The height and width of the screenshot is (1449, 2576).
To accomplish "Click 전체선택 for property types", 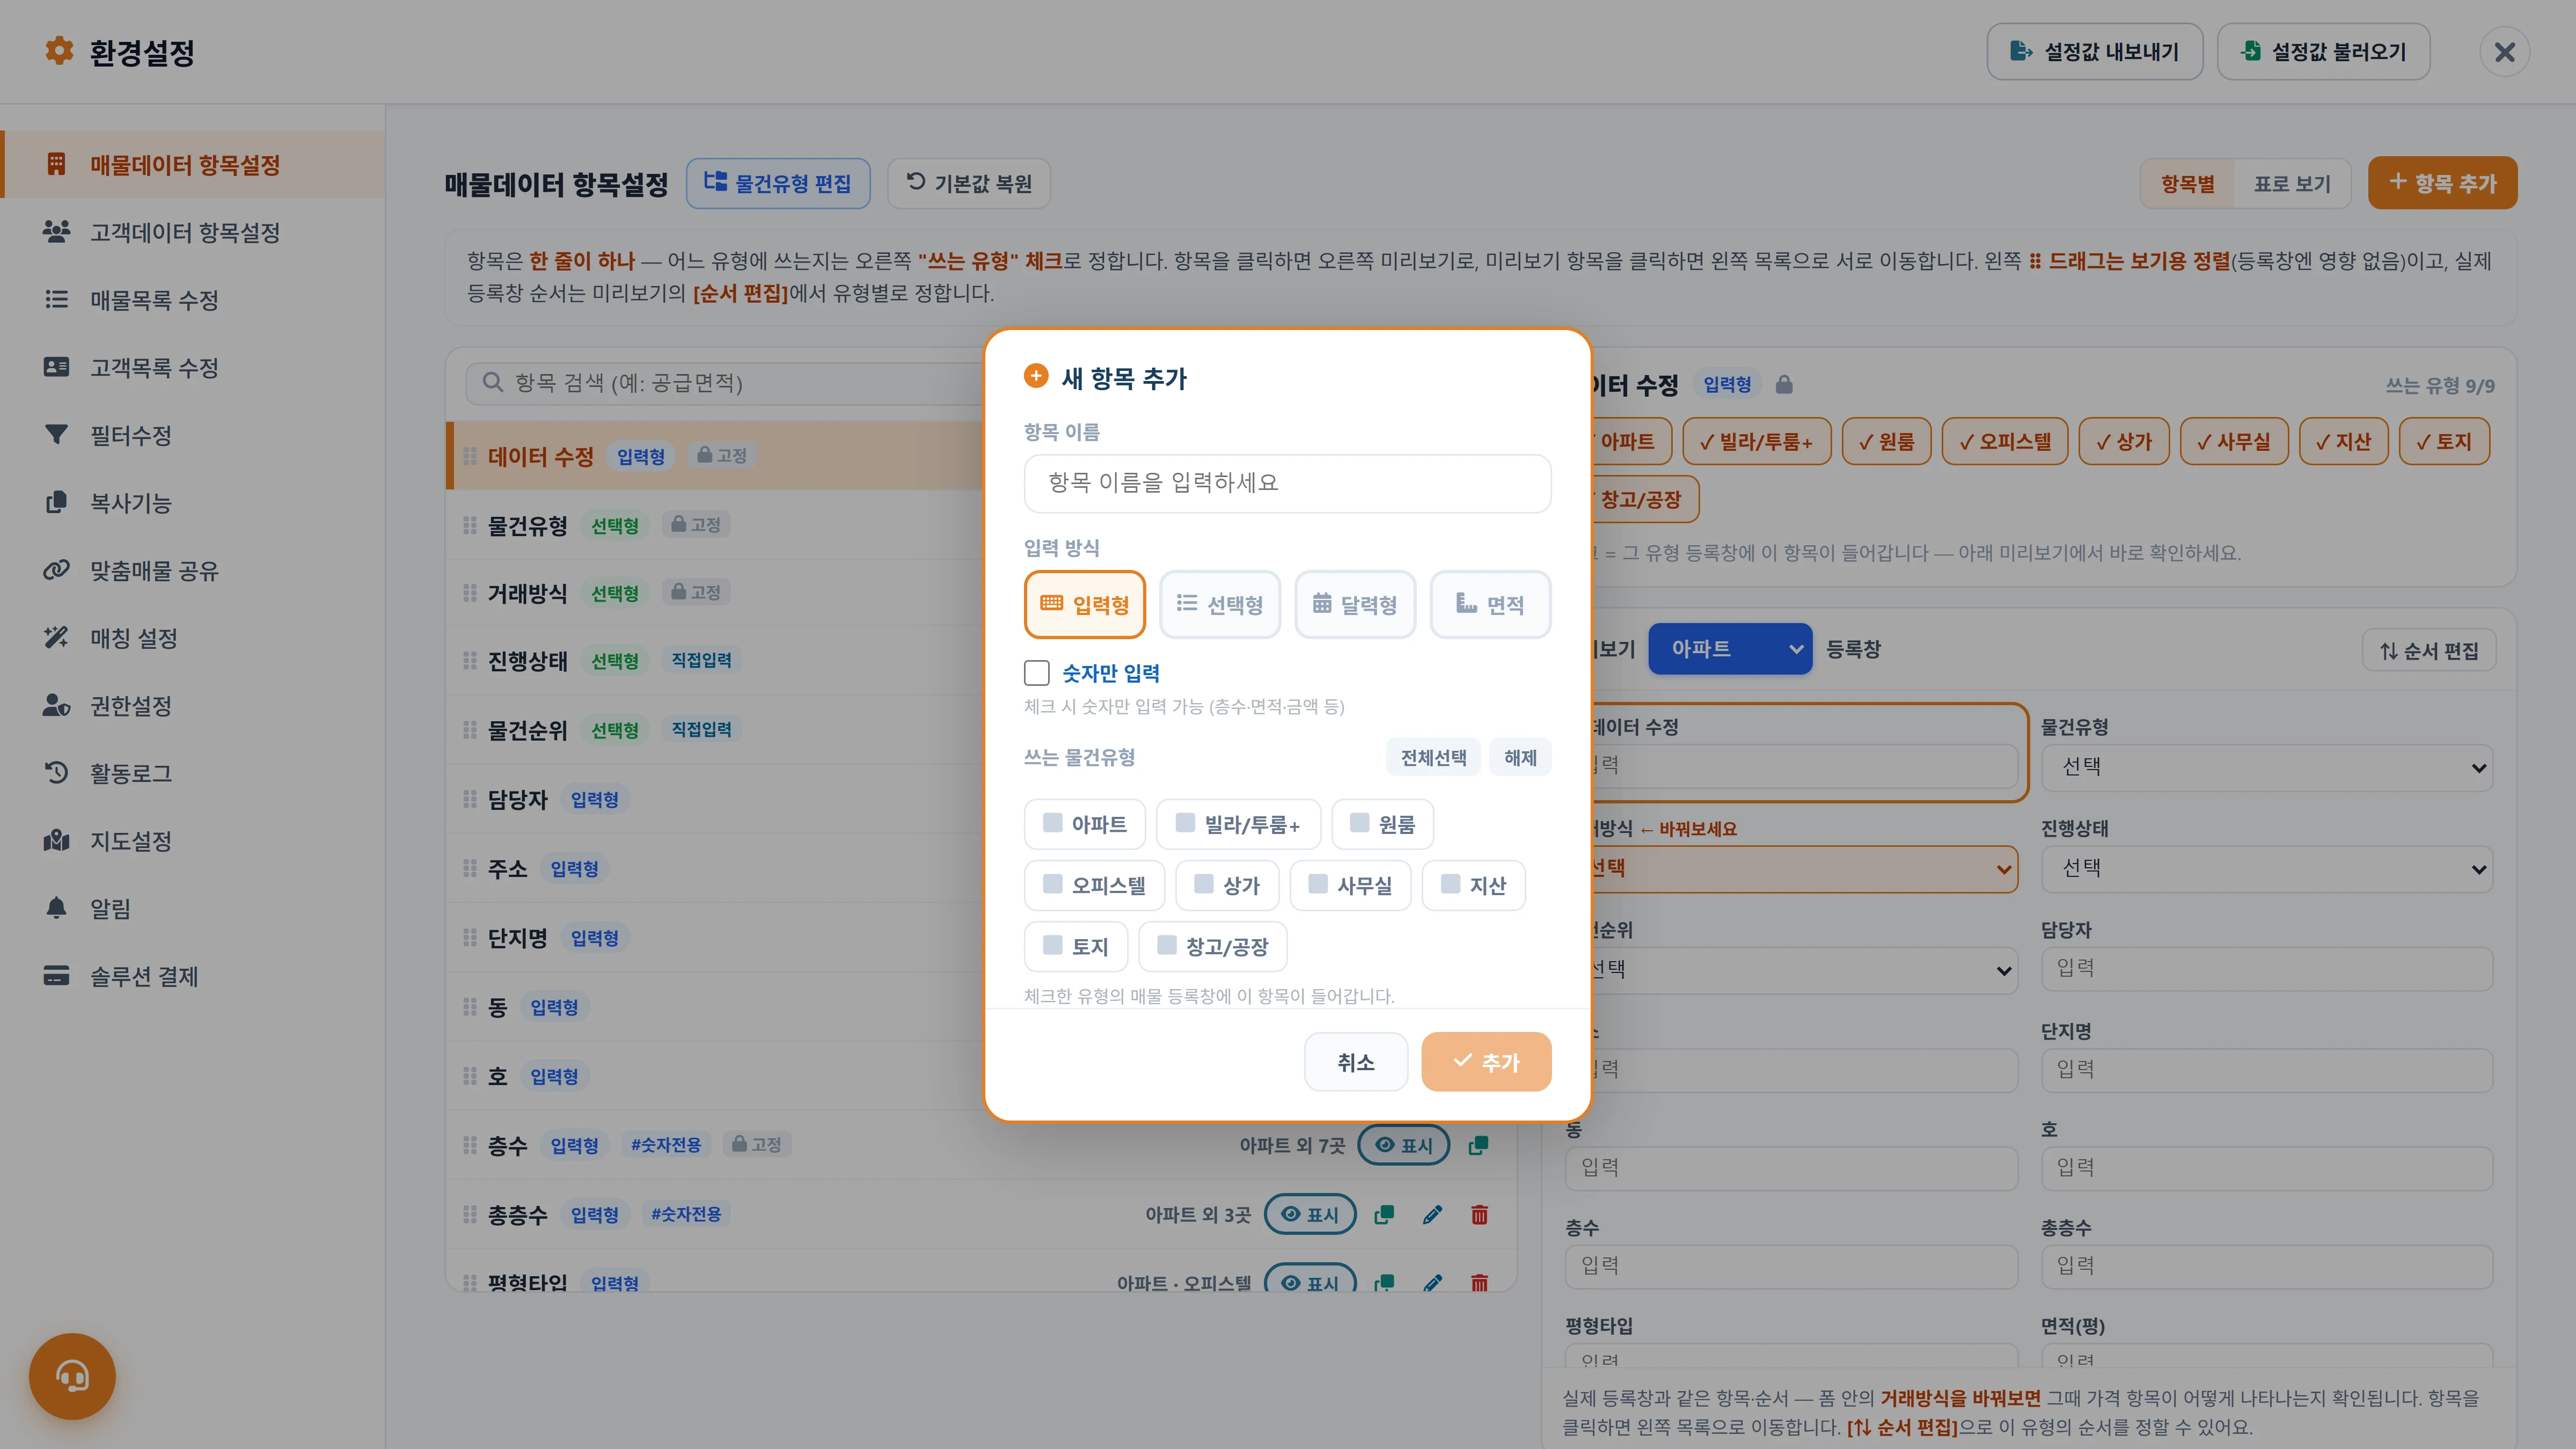I will (x=1433, y=757).
